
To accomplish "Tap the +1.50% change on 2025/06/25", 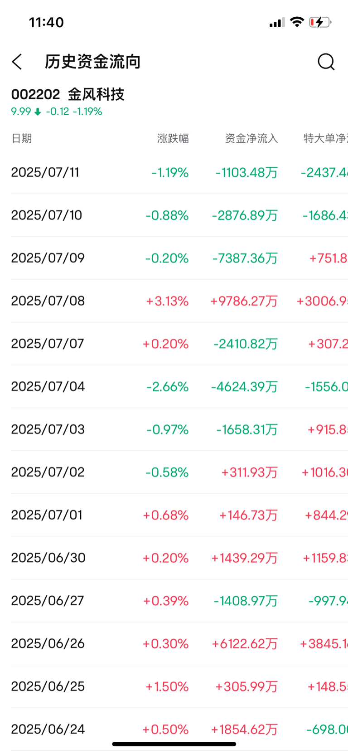I will coord(167,686).
